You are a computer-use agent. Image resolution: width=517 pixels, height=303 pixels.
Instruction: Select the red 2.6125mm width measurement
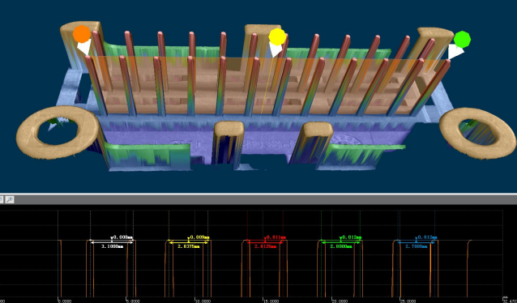[x=265, y=246]
